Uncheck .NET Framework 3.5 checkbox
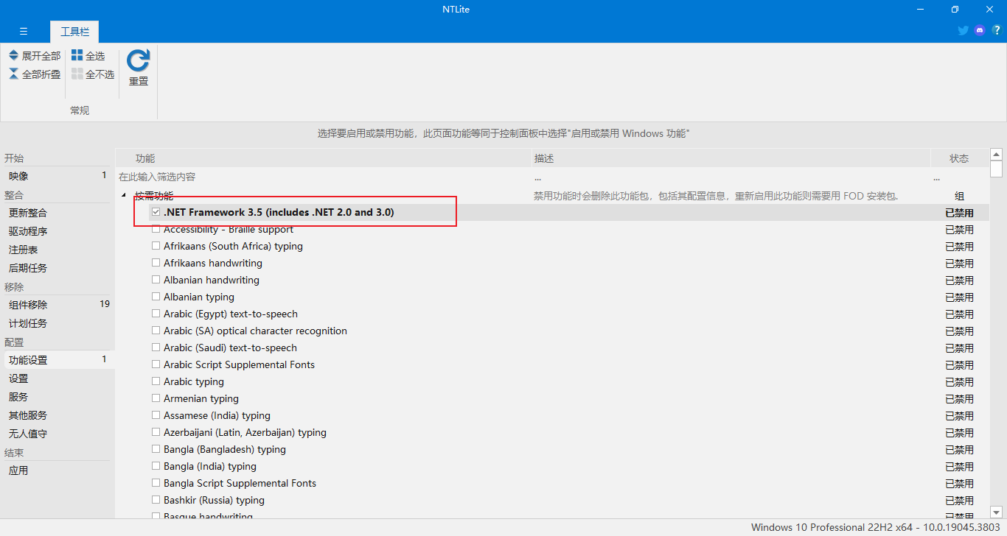Image resolution: width=1007 pixels, height=536 pixels. tap(156, 212)
